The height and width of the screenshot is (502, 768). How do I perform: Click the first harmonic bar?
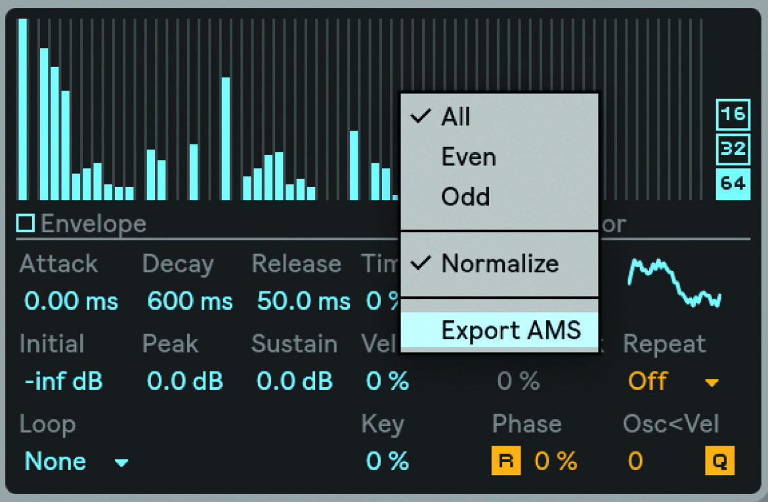(22, 109)
